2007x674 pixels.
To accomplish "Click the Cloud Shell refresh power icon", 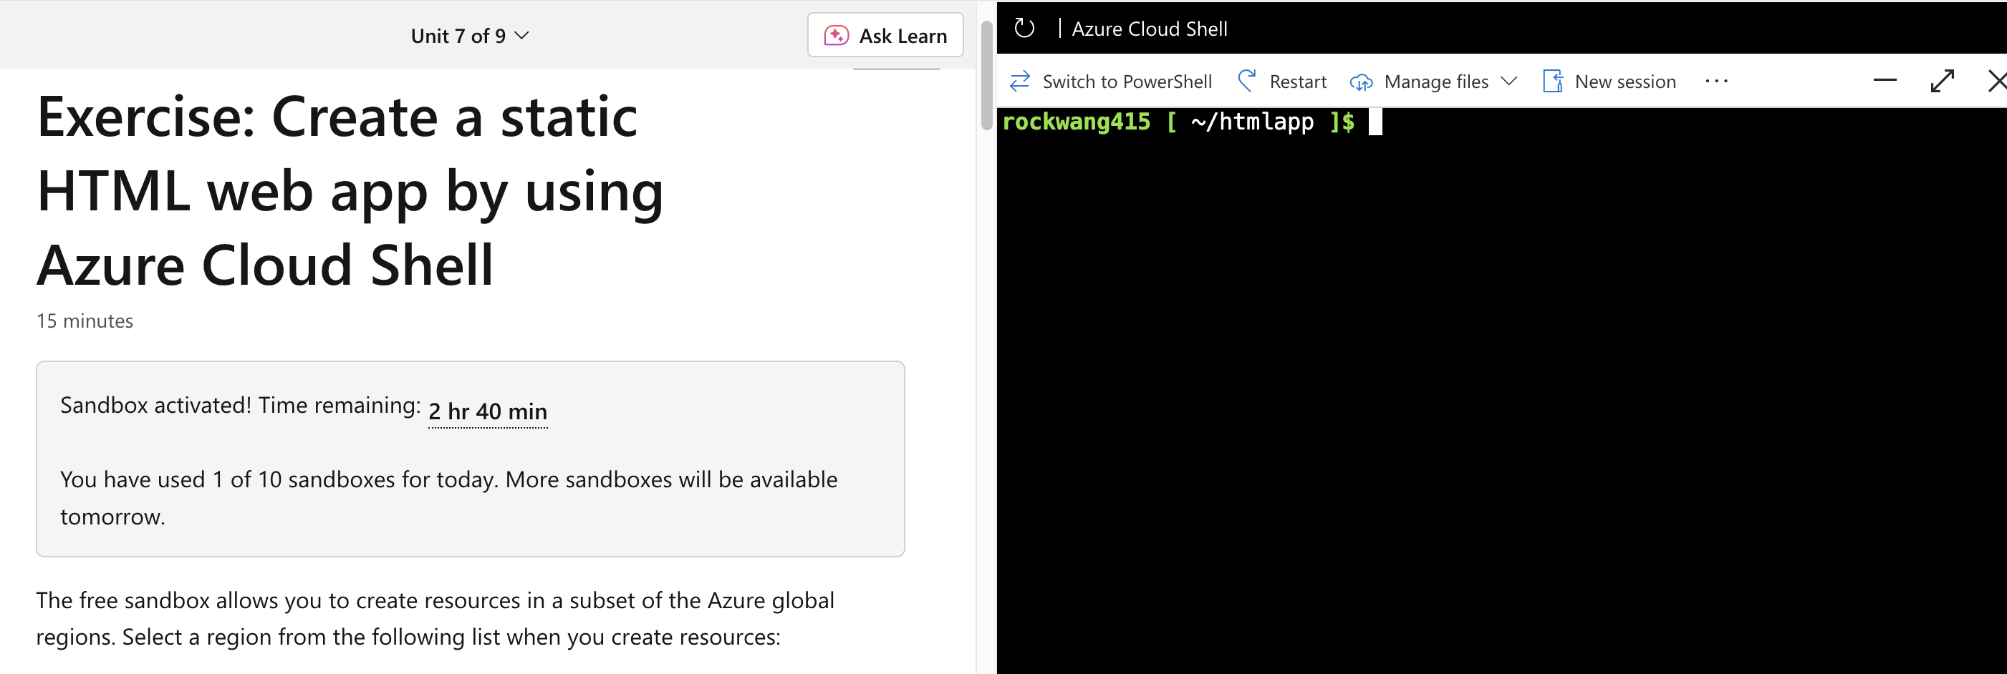I will point(1024,29).
